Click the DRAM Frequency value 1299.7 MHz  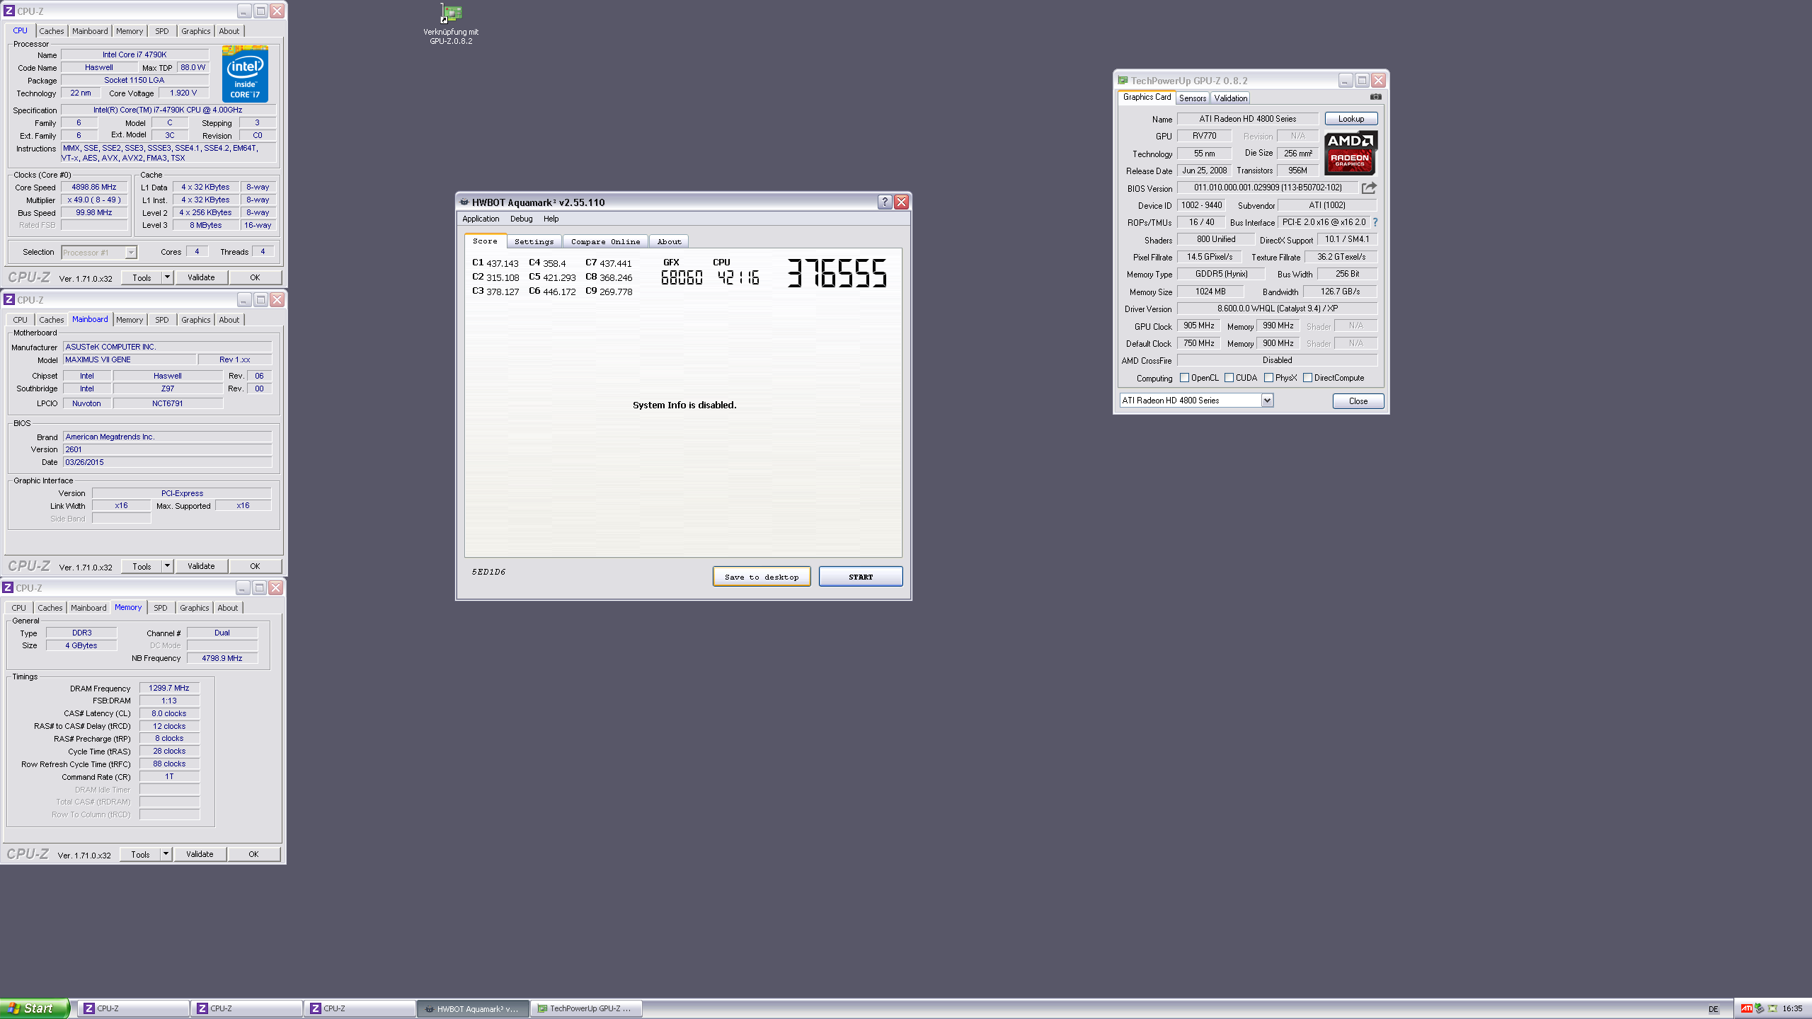(169, 688)
